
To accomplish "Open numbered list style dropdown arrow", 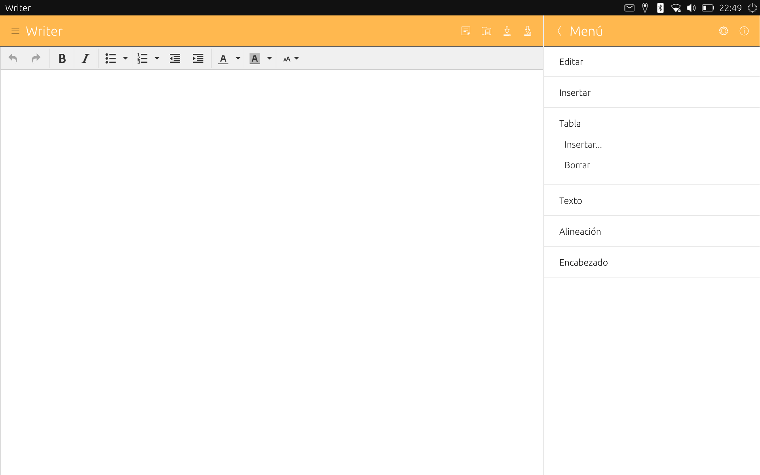I will point(157,59).
